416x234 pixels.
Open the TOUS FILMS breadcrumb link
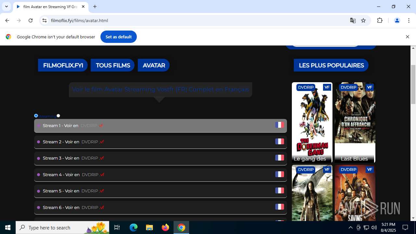point(113,65)
